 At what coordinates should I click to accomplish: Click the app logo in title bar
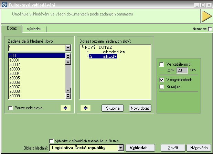click(x=4, y=5)
